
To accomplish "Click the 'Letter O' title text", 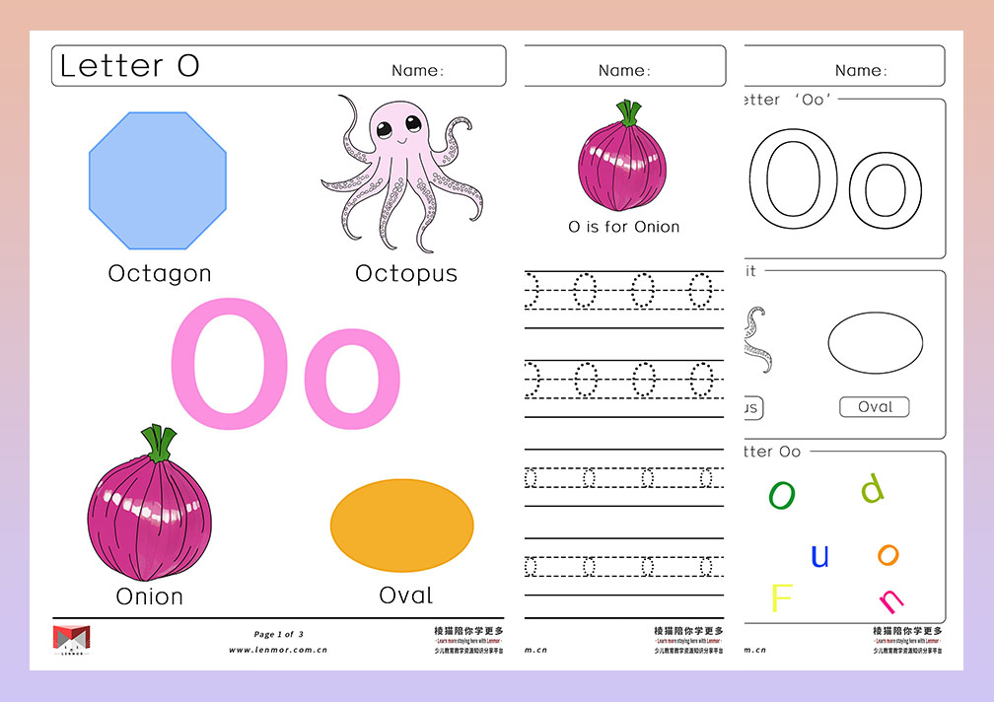I will coord(130,66).
